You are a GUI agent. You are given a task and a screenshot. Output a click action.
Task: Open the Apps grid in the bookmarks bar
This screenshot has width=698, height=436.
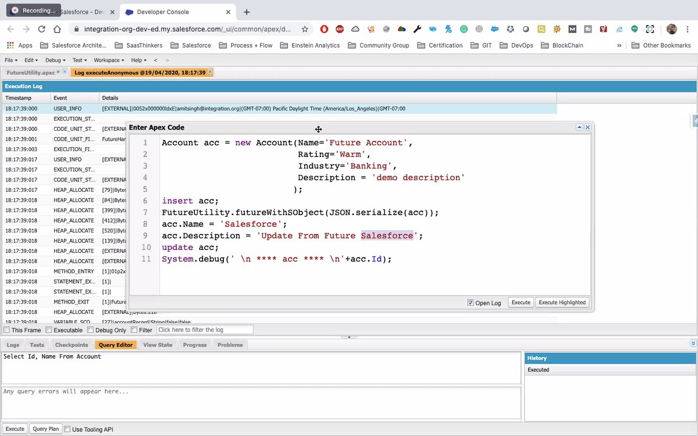[19, 45]
